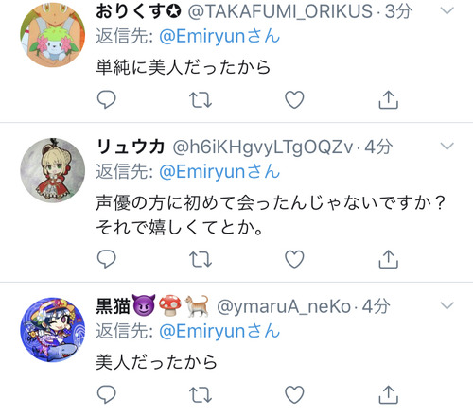The height and width of the screenshot is (416, 473).
Task: Reply to 黒猫's tweet
Action: [107, 394]
